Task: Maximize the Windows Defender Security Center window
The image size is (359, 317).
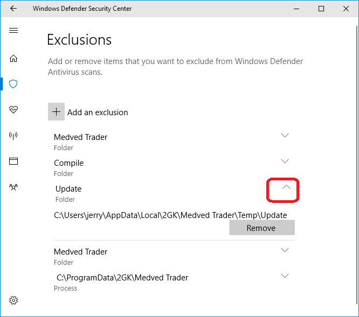Action: point(321,9)
